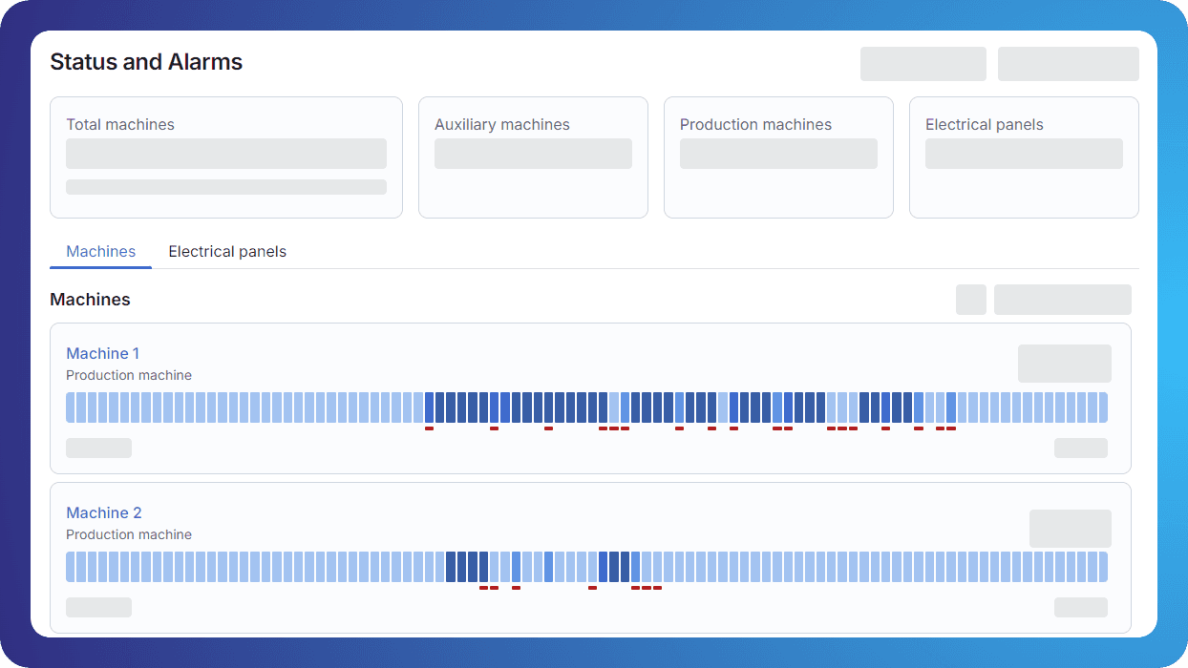Select the Auxiliary machines summary card
The height and width of the screenshot is (668, 1188).
coord(533,157)
